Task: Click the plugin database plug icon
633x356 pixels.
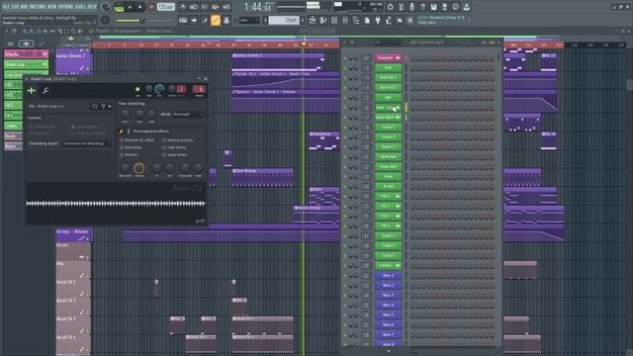Action: click(x=378, y=20)
